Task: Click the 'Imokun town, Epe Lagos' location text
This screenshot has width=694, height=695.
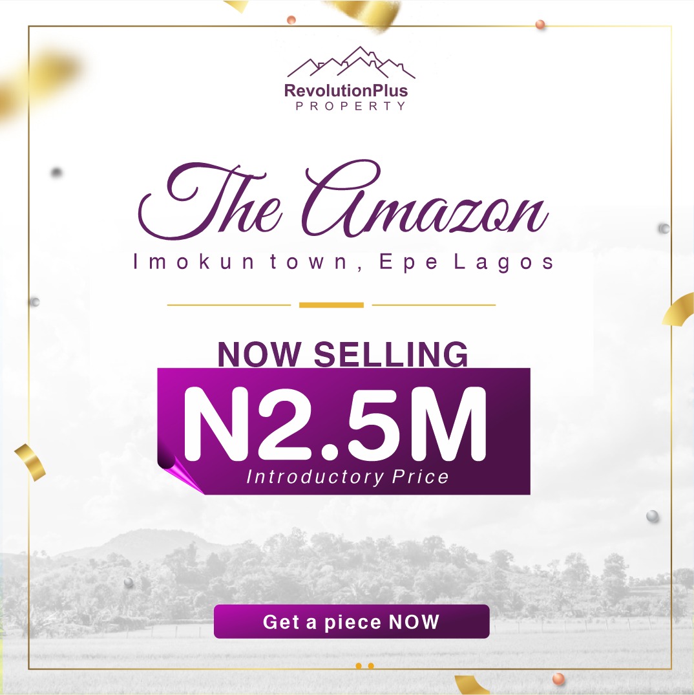Action: click(343, 262)
